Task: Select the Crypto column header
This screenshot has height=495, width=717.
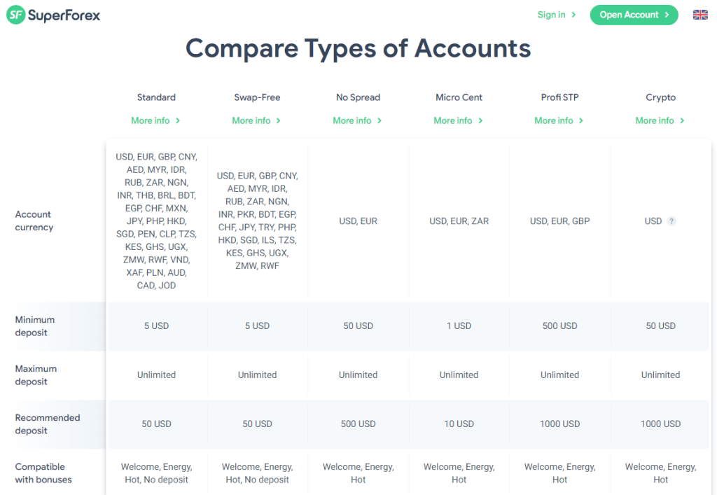Action: (x=661, y=97)
